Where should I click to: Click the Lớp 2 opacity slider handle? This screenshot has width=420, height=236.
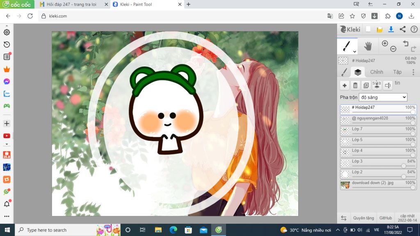(404, 177)
